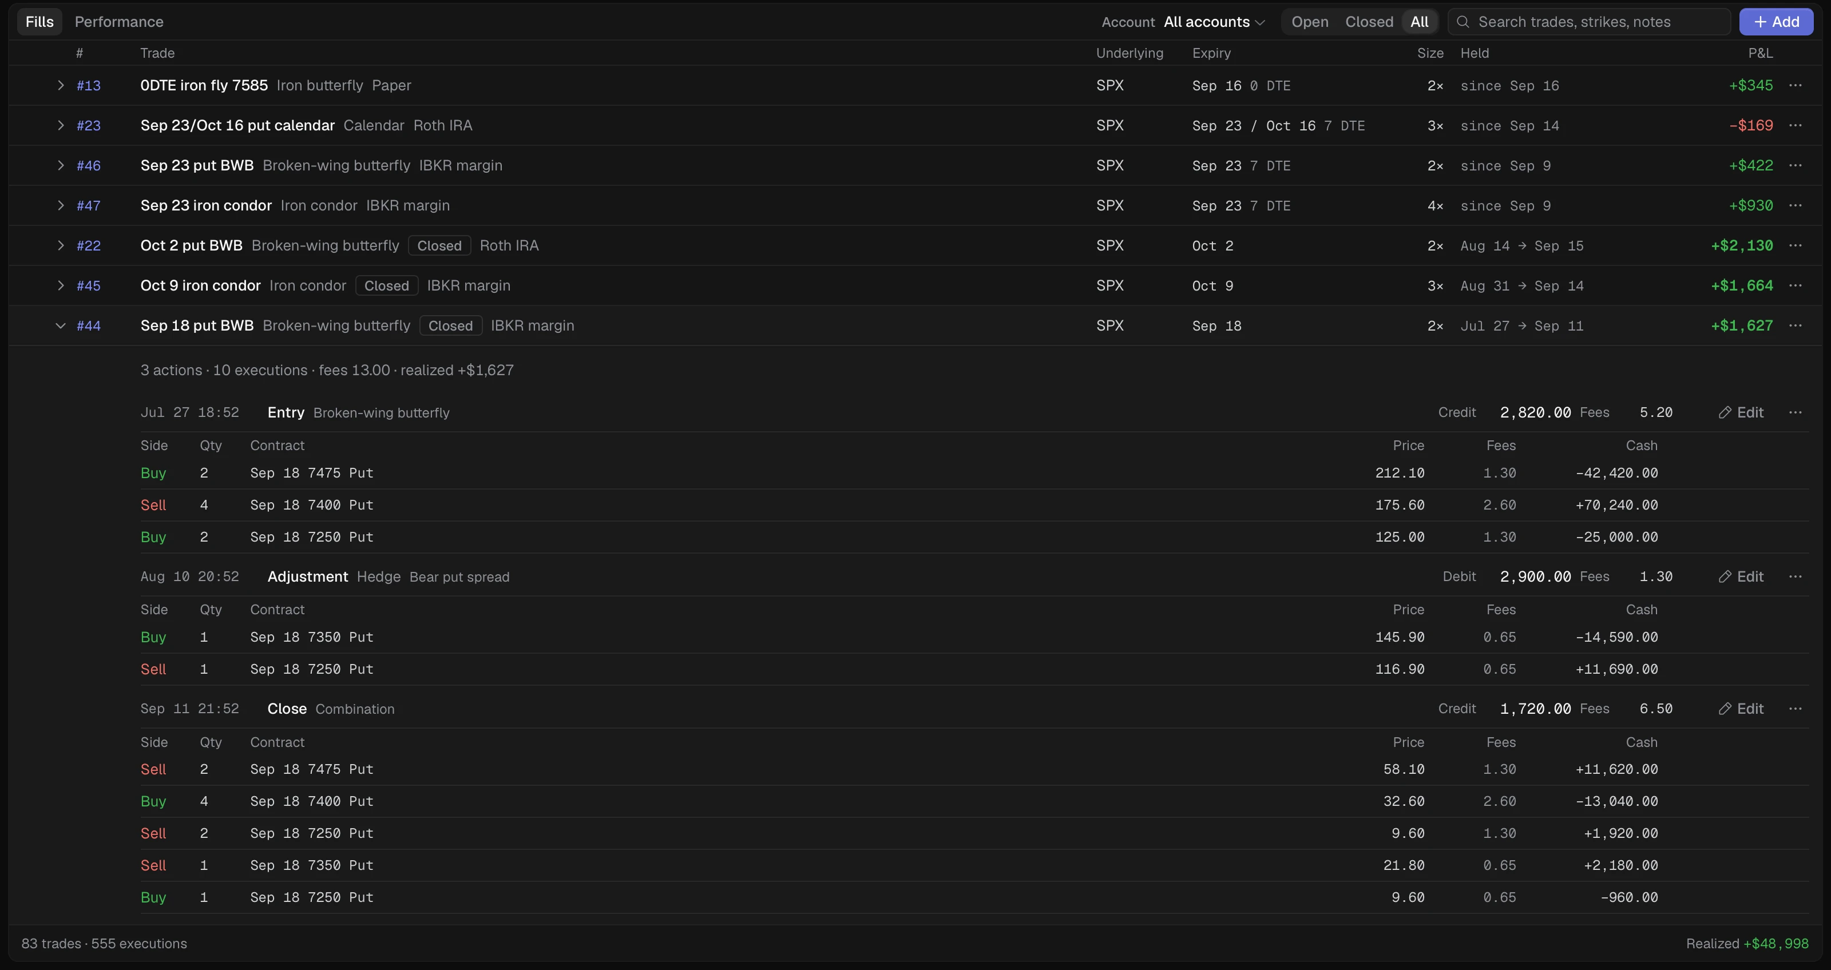
Task: Open more options for the Jul 27 Entry action
Action: click(1795, 412)
